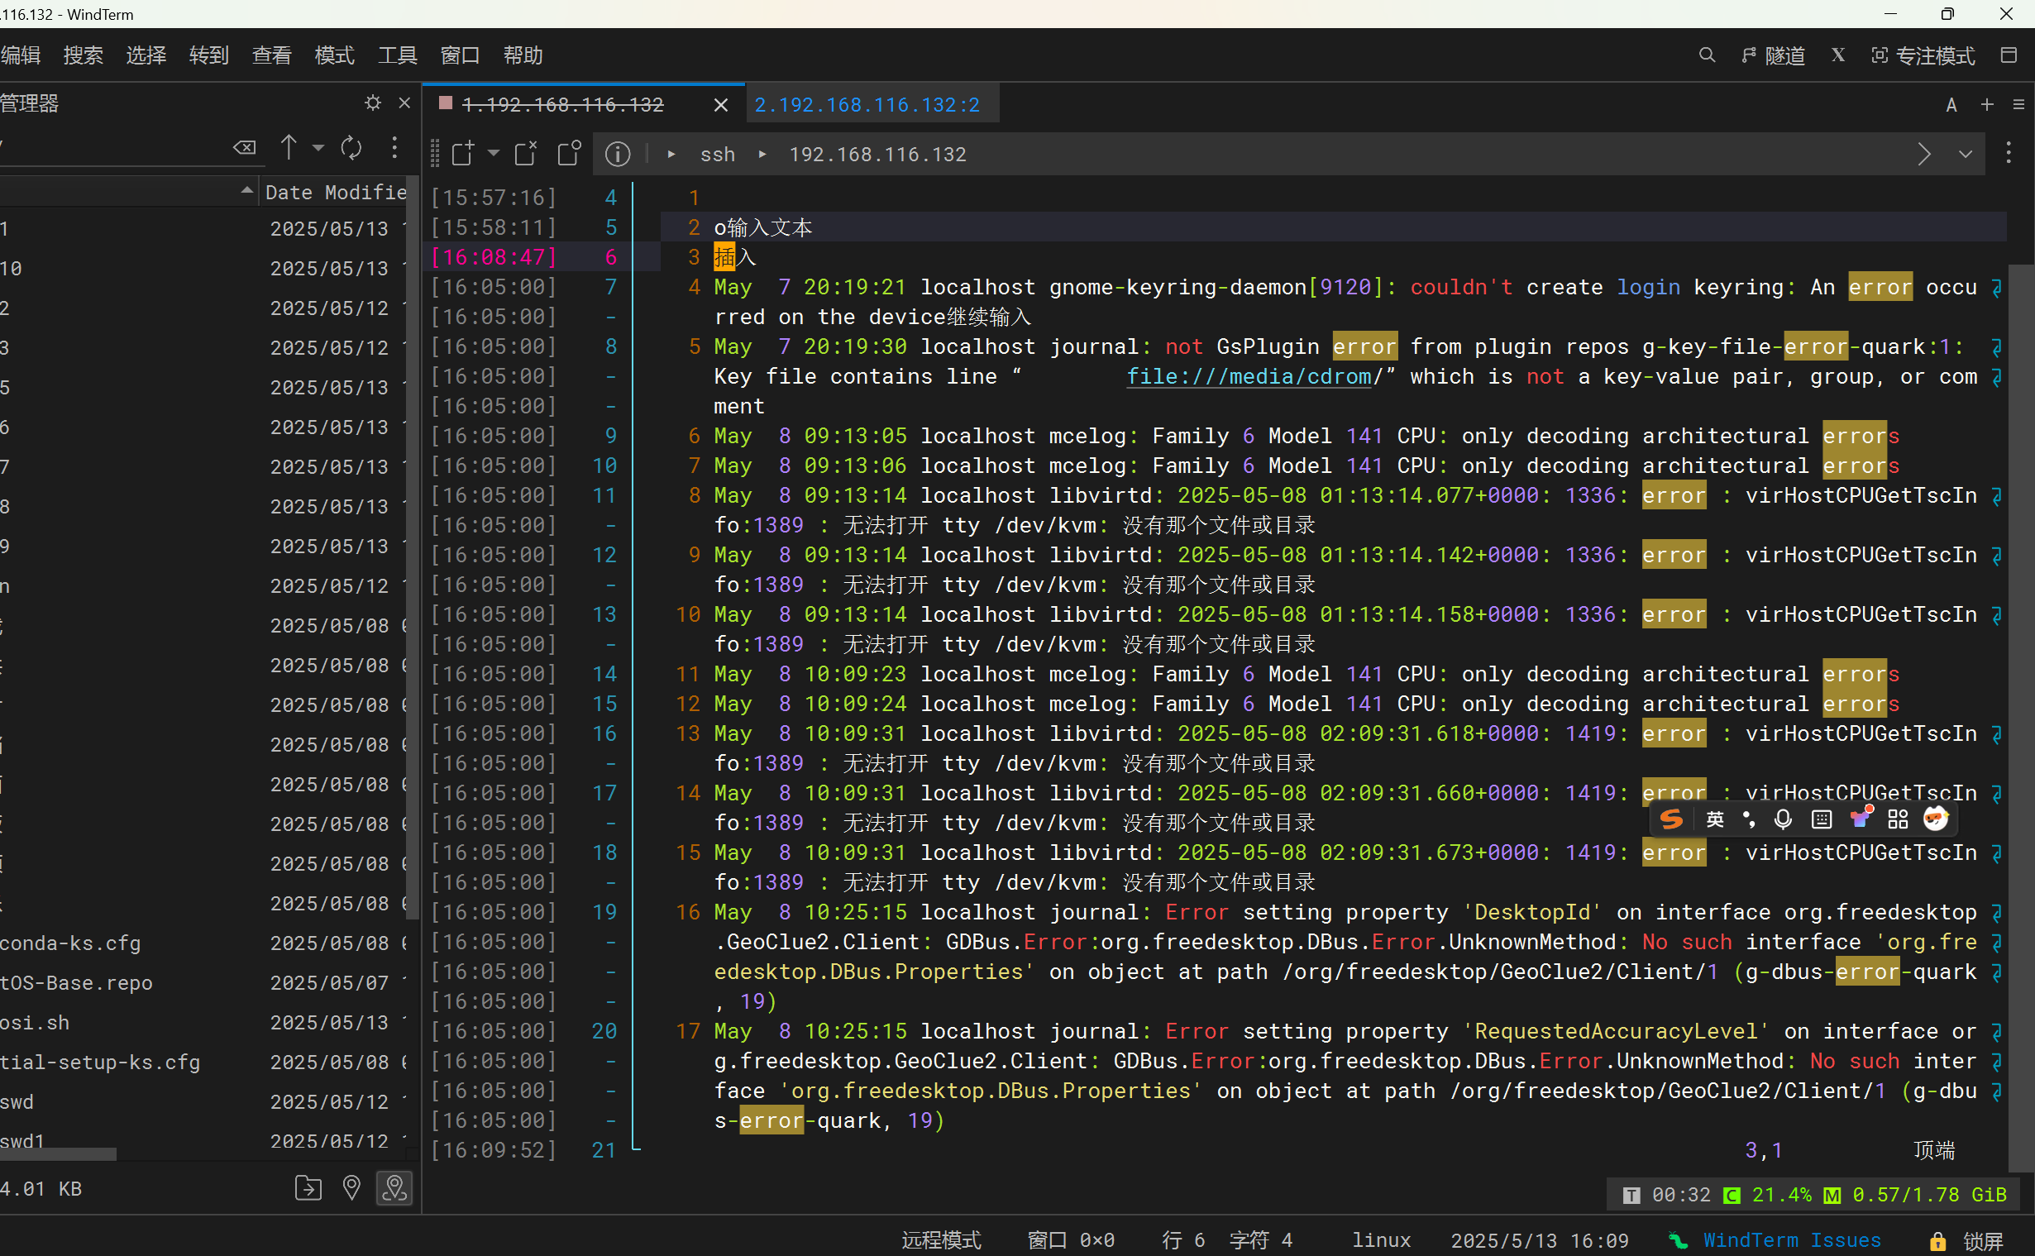
Task: Toggle 专注模式 focus mode
Action: (1923, 55)
